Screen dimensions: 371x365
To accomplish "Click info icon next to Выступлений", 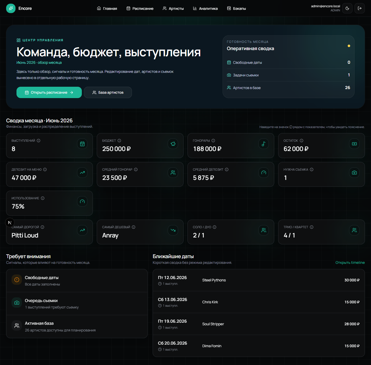I will [x=39, y=141].
